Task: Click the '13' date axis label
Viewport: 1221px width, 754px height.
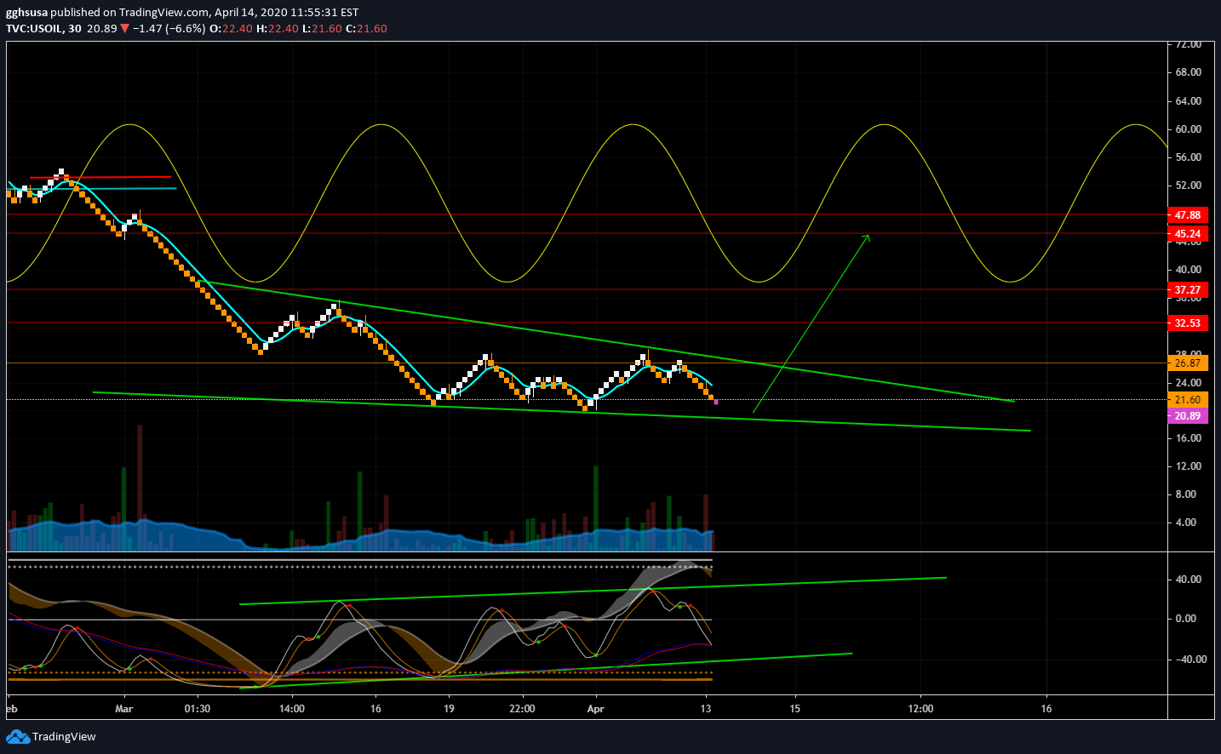Action: coord(705,709)
